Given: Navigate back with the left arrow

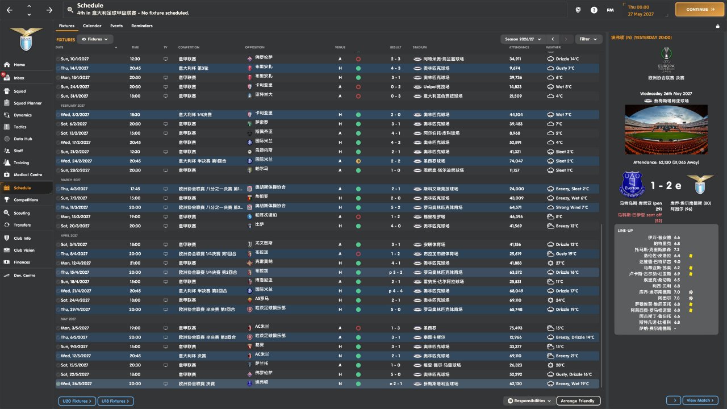Looking at the screenshot, I should pos(10,10).
